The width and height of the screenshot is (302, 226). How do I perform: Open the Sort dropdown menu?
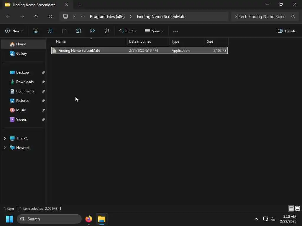coord(128,31)
